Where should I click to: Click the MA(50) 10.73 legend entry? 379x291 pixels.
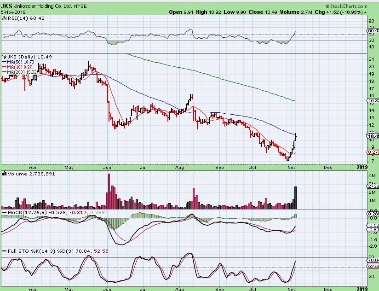21,62
